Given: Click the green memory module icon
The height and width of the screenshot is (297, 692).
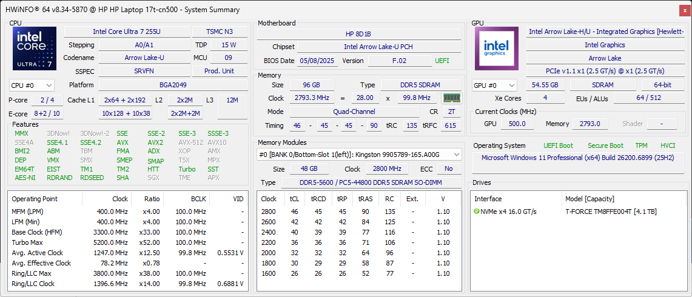Looking at the screenshot, I should 451,98.
